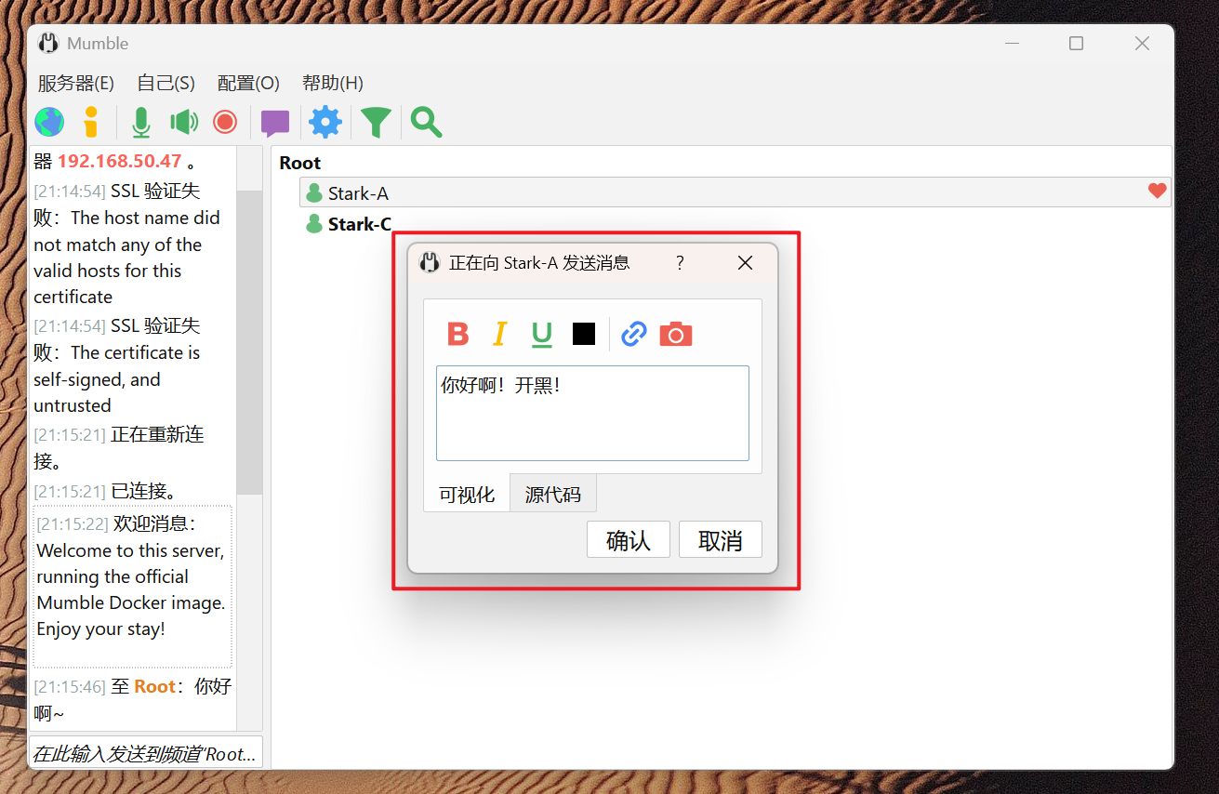This screenshot has width=1219, height=794.
Task: Click the message text box containing 你好啊！开黑！
Action: [592, 413]
